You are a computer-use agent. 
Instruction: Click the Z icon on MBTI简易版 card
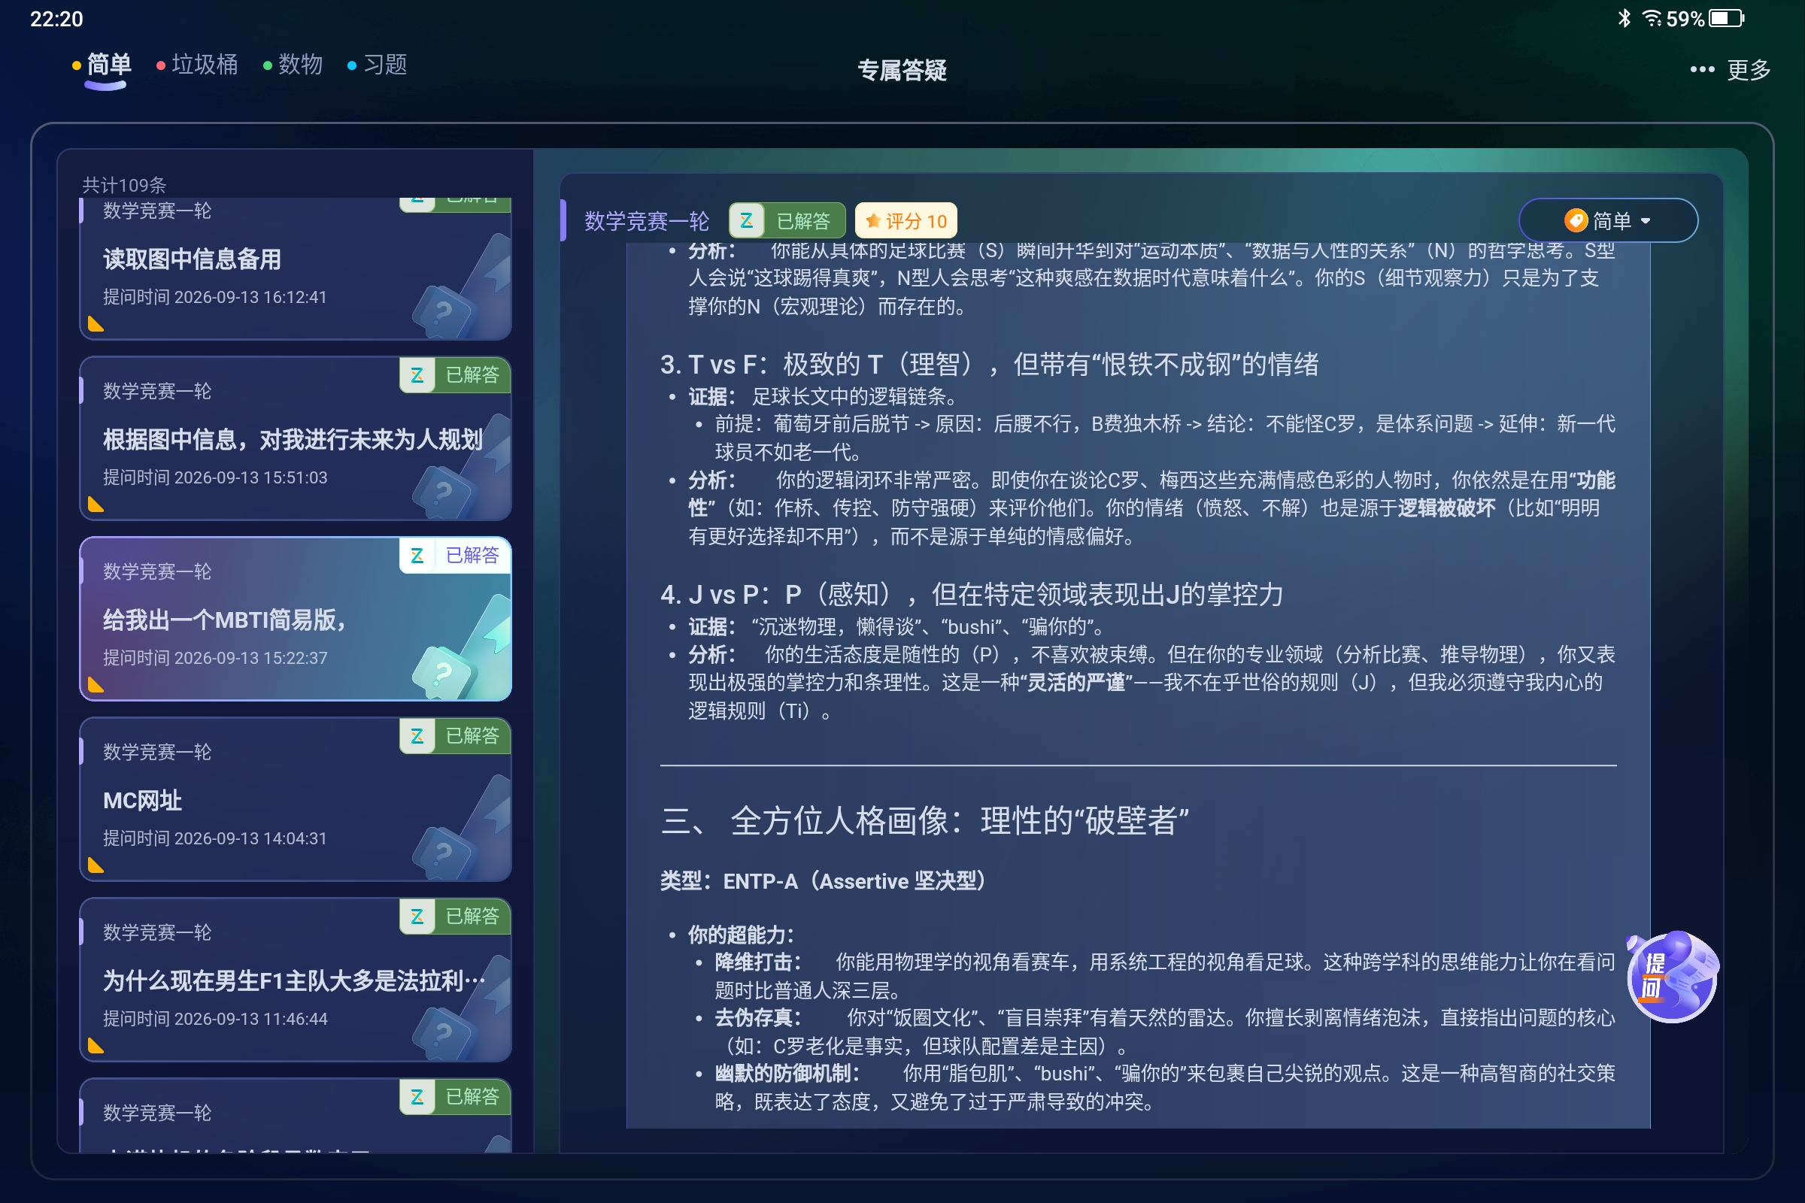coord(417,556)
